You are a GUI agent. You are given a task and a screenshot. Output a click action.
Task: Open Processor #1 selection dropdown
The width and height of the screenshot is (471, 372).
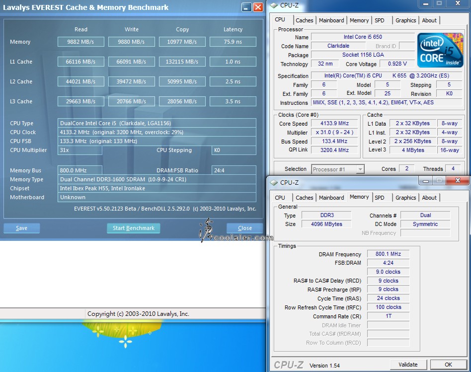(x=338, y=169)
